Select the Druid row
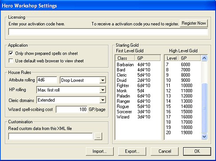This screenshot has height=161, width=216. 138,80
